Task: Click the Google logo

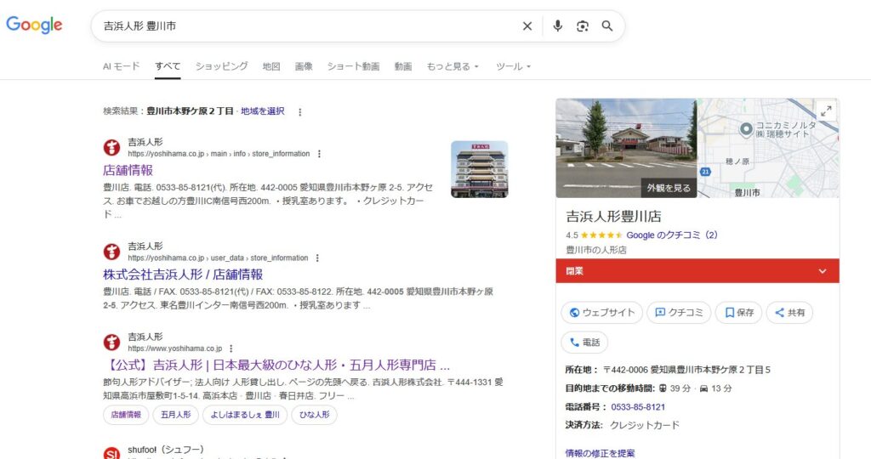Action: tap(35, 25)
